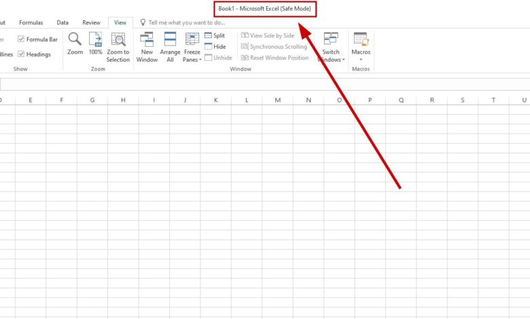Click Zoom to Selection

click(x=118, y=48)
